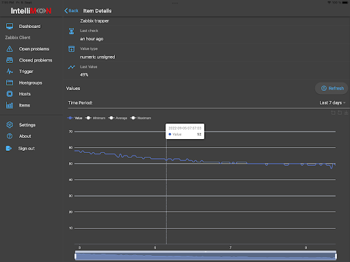This screenshot has height=262, width=350.
Task: Toggle the Average series in legend
Action: pyautogui.click(x=118, y=118)
